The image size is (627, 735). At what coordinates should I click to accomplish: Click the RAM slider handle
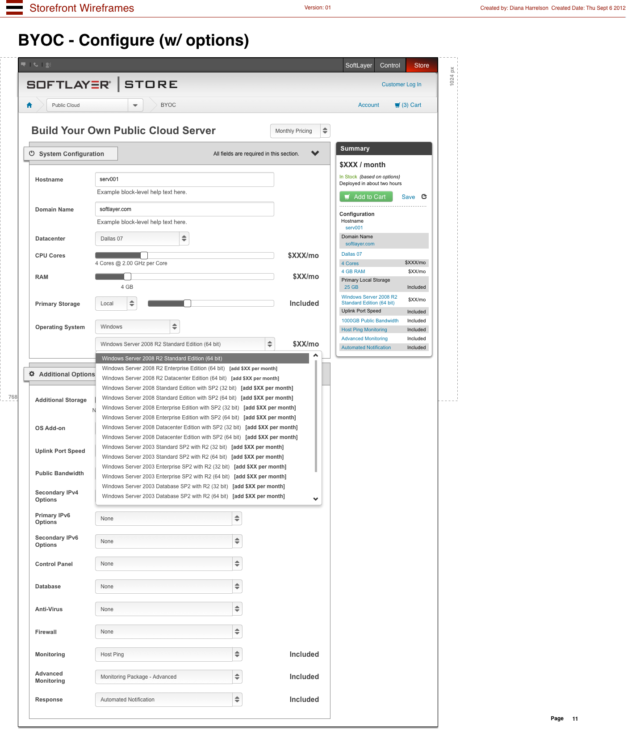(128, 276)
